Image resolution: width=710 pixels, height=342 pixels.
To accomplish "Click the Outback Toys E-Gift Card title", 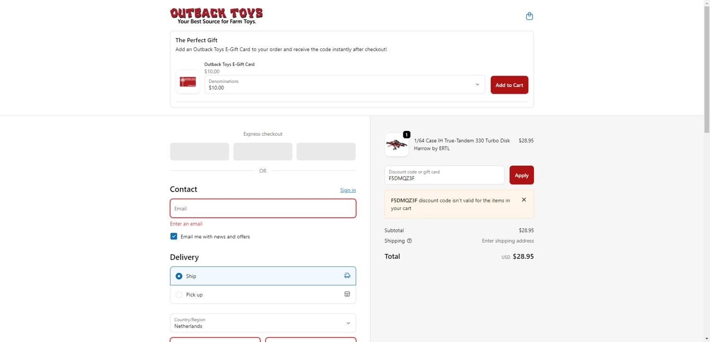I will pyautogui.click(x=230, y=64).
